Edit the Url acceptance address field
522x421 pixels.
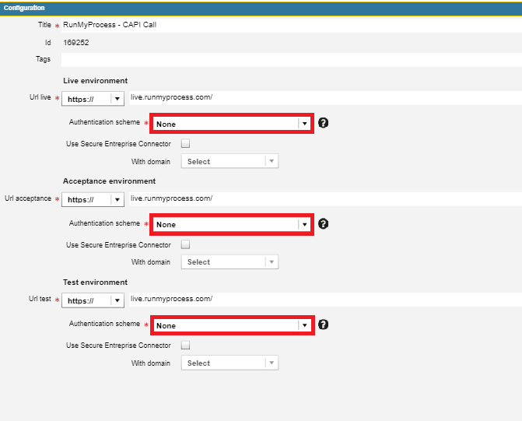pos(323,198)
